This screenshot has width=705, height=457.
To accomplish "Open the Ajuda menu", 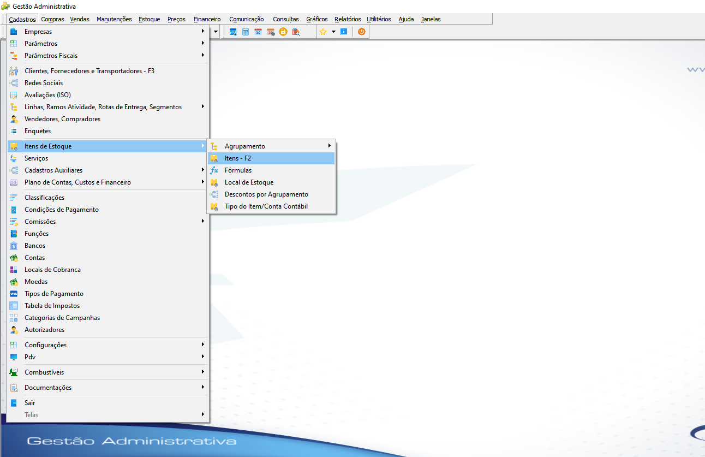I will coord(406,19).
